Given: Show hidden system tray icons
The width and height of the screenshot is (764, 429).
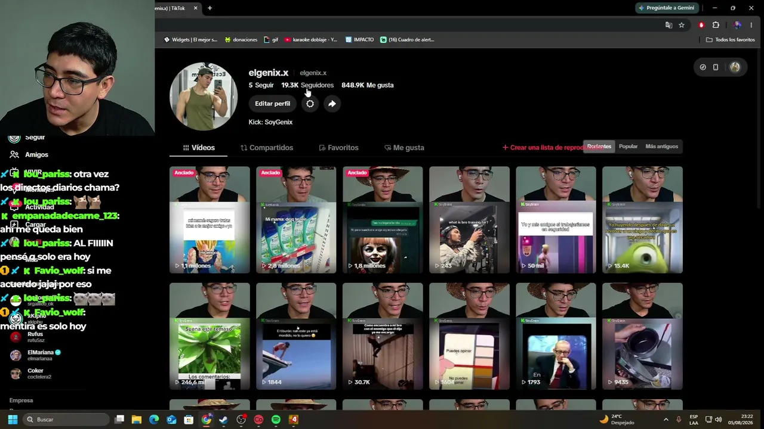Looking at the screenshot, I should tap(666, 419).
